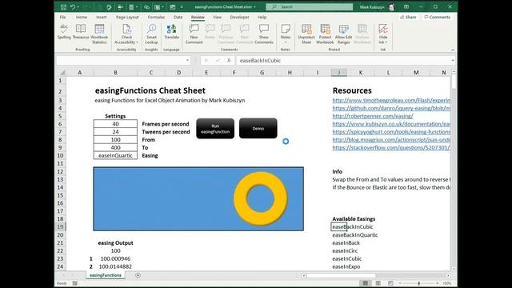The image size is (512, 288).
Task: Click the Hide Ink button
Action: [383, 34]
